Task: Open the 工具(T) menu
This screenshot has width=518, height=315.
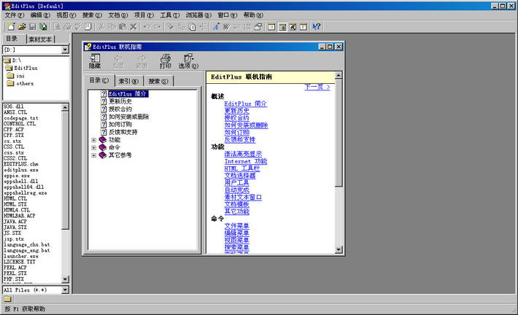Action: point(170,15)
